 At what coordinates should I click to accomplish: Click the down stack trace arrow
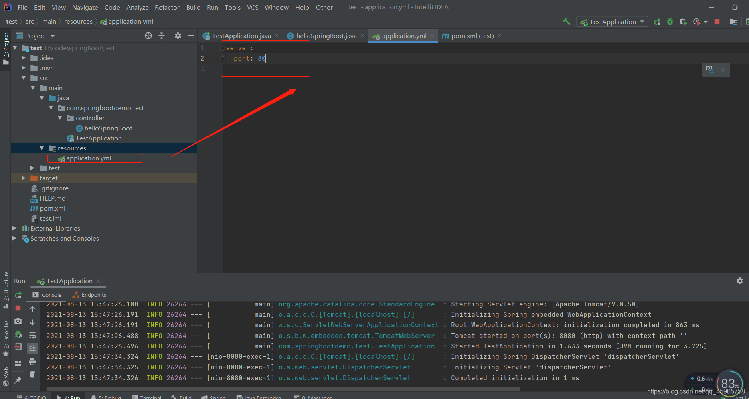(x=32, y=322)
